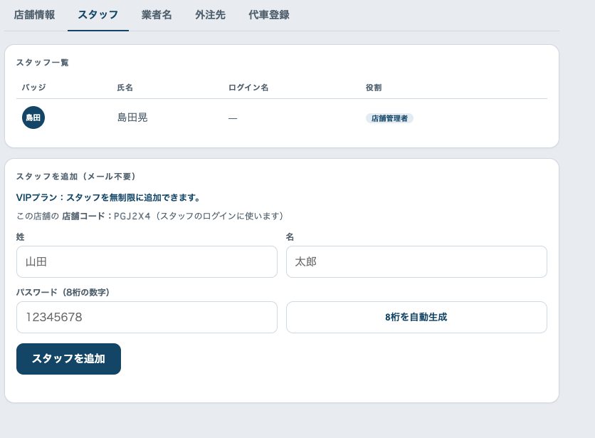
Task: Click the 8桁を自動生成 button
Action: click(416, 317)
